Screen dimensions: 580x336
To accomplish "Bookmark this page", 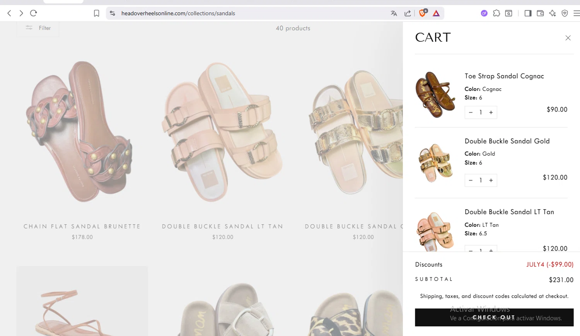I will [x=97, y=13].
